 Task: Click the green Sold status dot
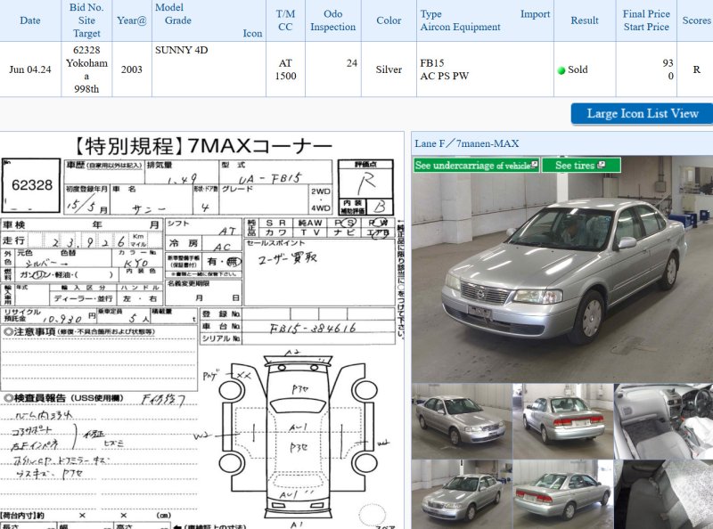[561, 70]
